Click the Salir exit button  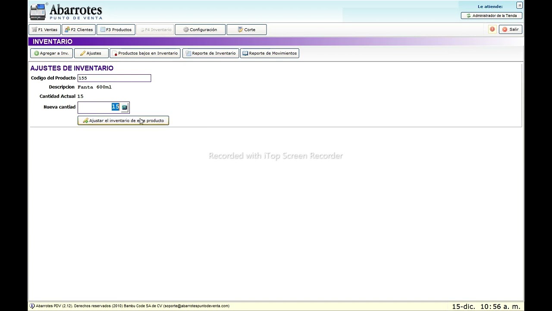511,29
